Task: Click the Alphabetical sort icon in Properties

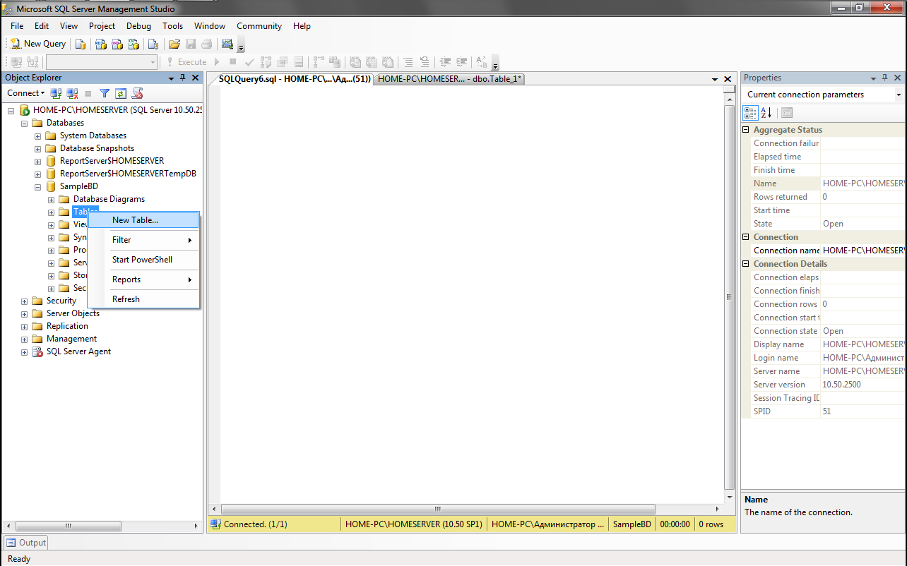Action: [766, 113]
